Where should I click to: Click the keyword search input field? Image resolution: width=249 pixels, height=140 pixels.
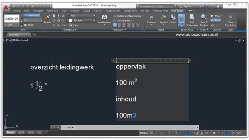(x=156, y=6)
